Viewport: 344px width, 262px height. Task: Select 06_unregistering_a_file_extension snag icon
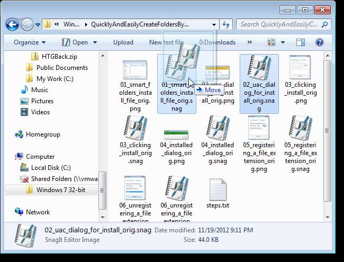pos(177,188)
